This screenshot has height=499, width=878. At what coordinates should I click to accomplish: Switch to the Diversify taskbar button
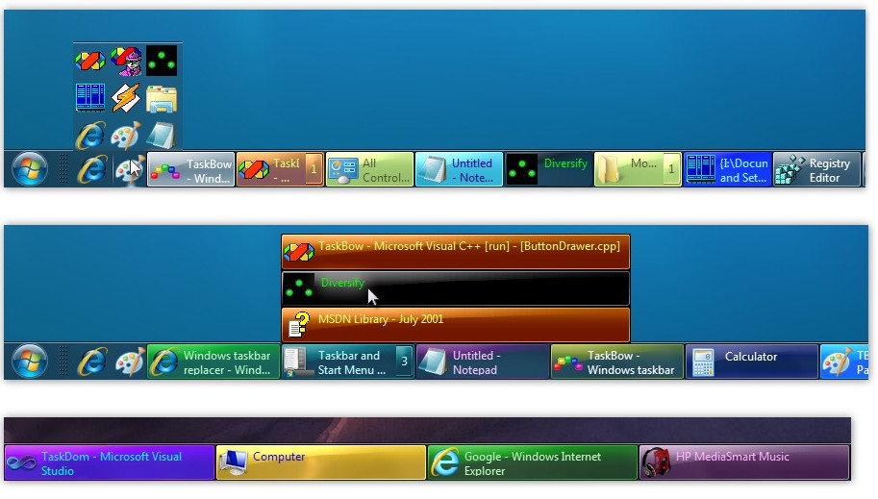548,169
